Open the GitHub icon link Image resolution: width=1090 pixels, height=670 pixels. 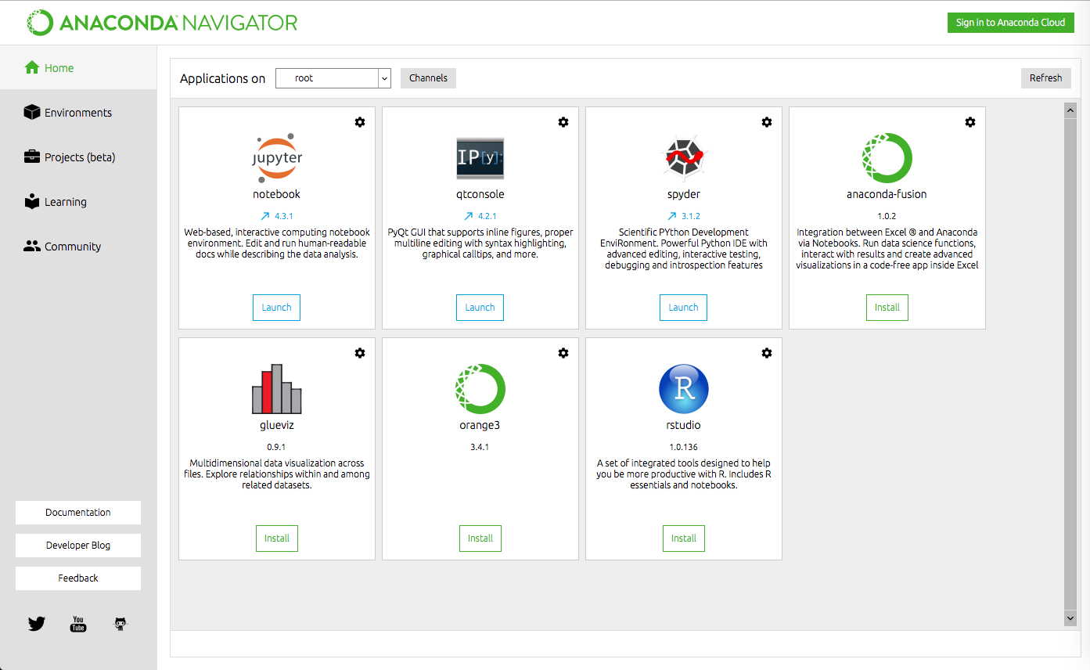pos(120,624)
